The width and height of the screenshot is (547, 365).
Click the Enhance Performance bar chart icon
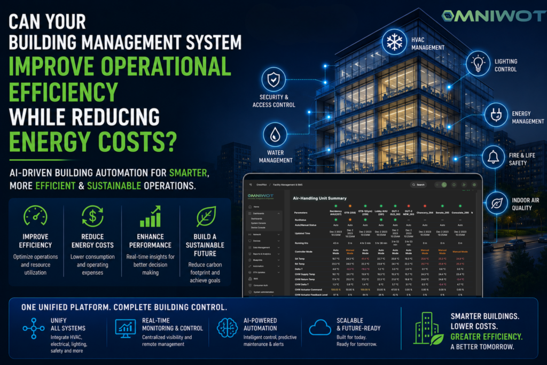150,216
